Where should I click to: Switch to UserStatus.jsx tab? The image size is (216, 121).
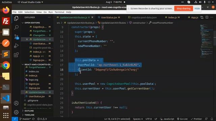coord(109,17)
